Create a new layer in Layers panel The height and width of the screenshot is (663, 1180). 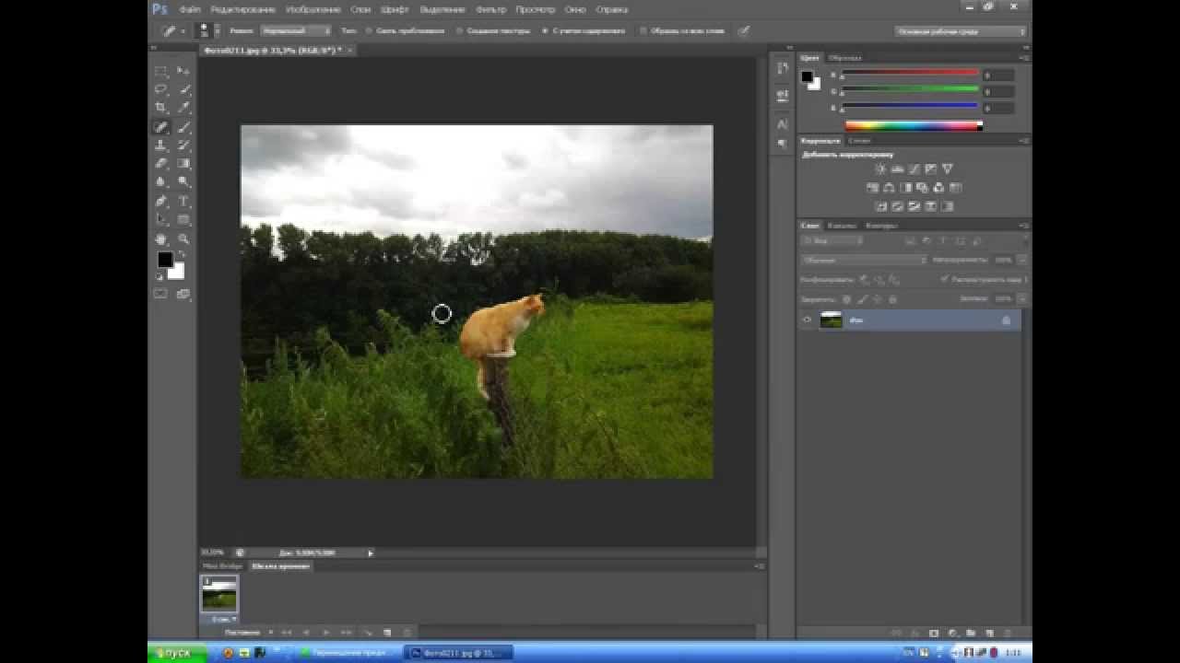coord(988,634)
